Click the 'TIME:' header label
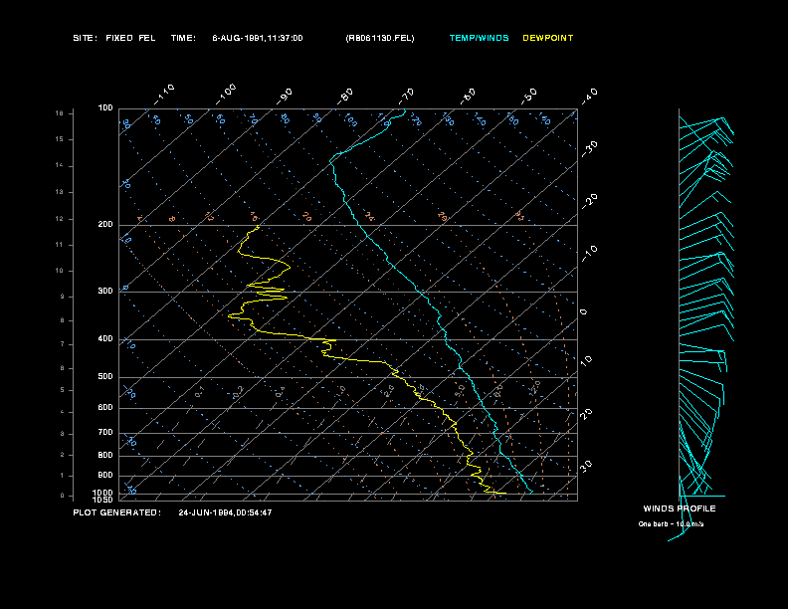 183,38
